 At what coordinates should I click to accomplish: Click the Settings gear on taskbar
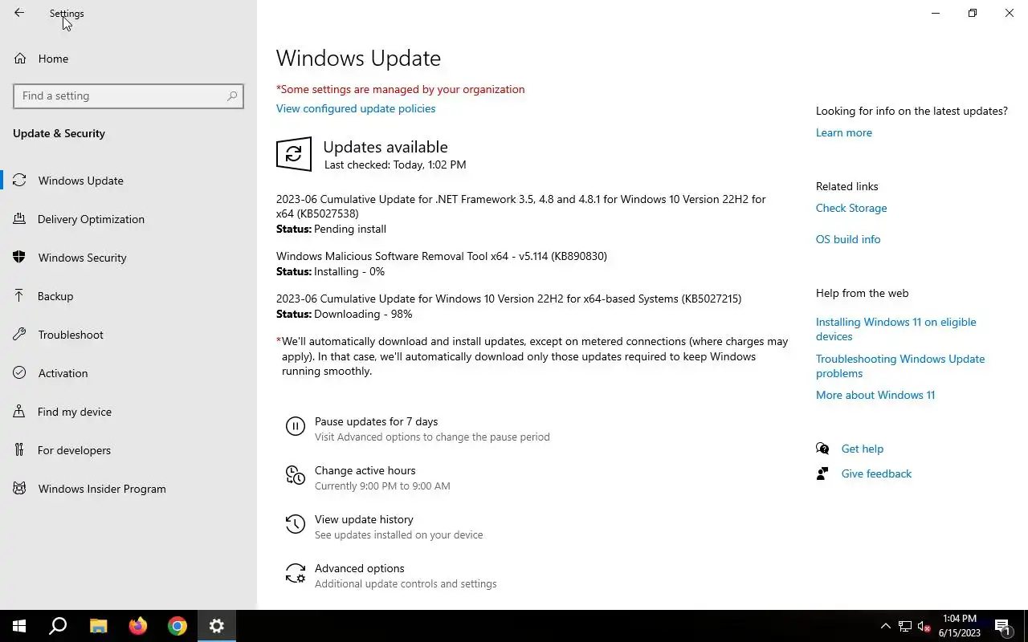pyautogui.click(x=217, y=626)
